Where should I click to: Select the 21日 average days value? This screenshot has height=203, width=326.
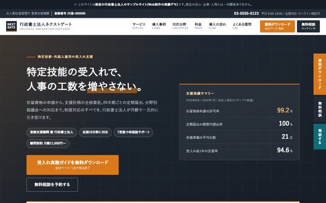click(287, 137)
